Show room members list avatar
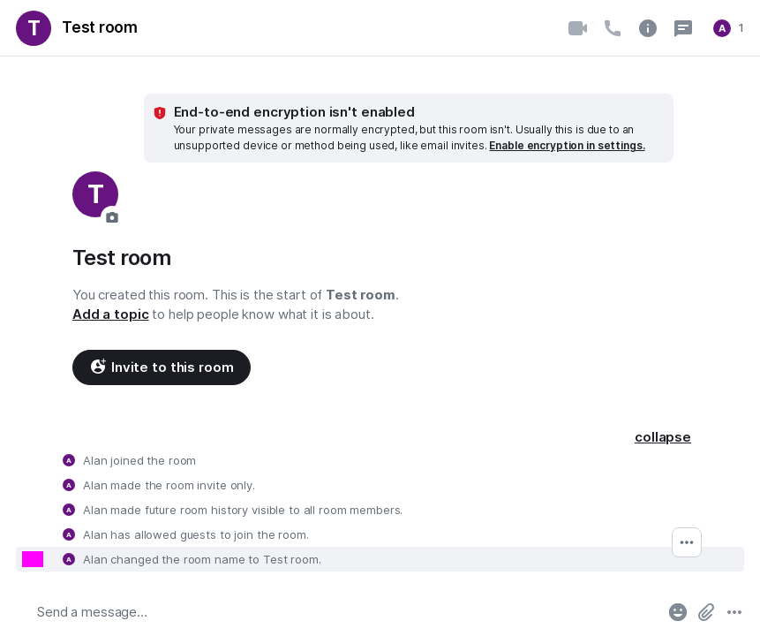The width and height of the screenshot is (760, 636). (x=722, y=28)
